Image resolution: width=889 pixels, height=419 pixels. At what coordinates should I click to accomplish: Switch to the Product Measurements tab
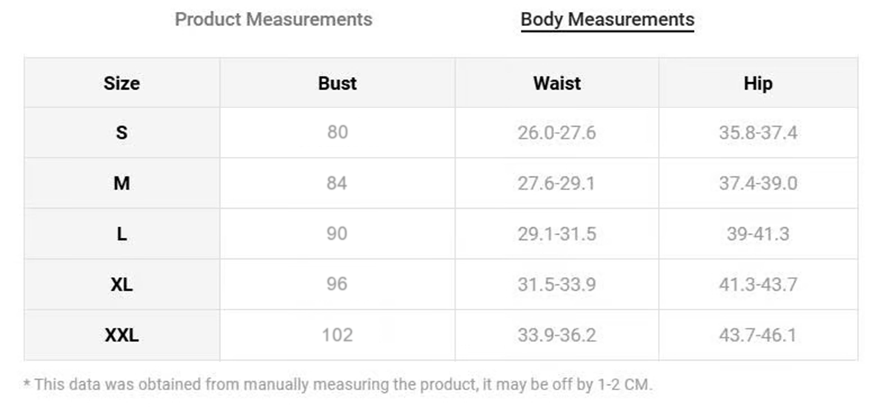pyautogui.click(x=273, y=19)
